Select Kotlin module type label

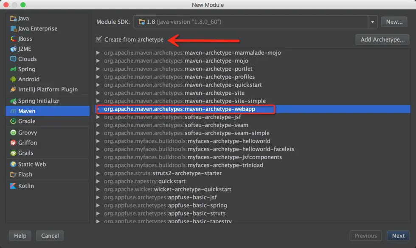pos(26,186)
